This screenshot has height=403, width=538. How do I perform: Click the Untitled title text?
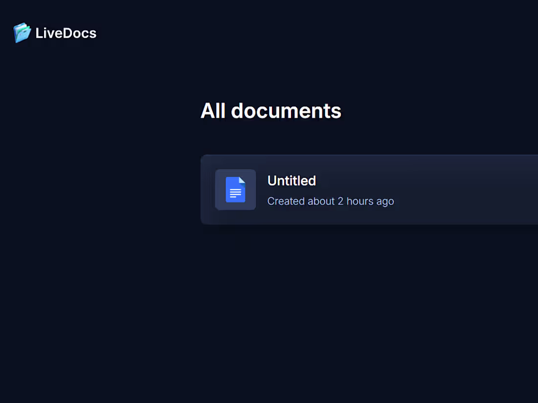pos(291,181)
